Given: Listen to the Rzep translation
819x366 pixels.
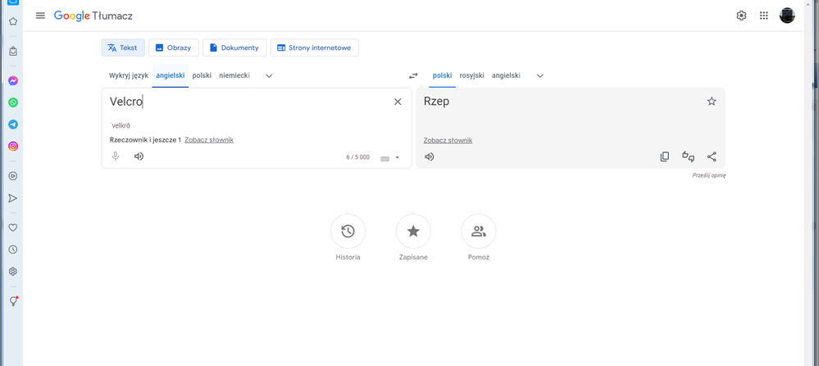Looking at the screenshot, I should pyautogui.click(x=429, y=156).
